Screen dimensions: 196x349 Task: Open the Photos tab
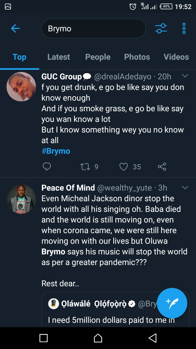(137, 57)
